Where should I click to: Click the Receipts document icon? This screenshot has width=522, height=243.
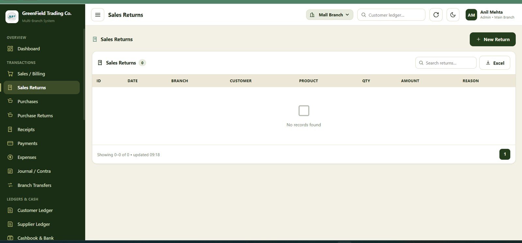10,129
